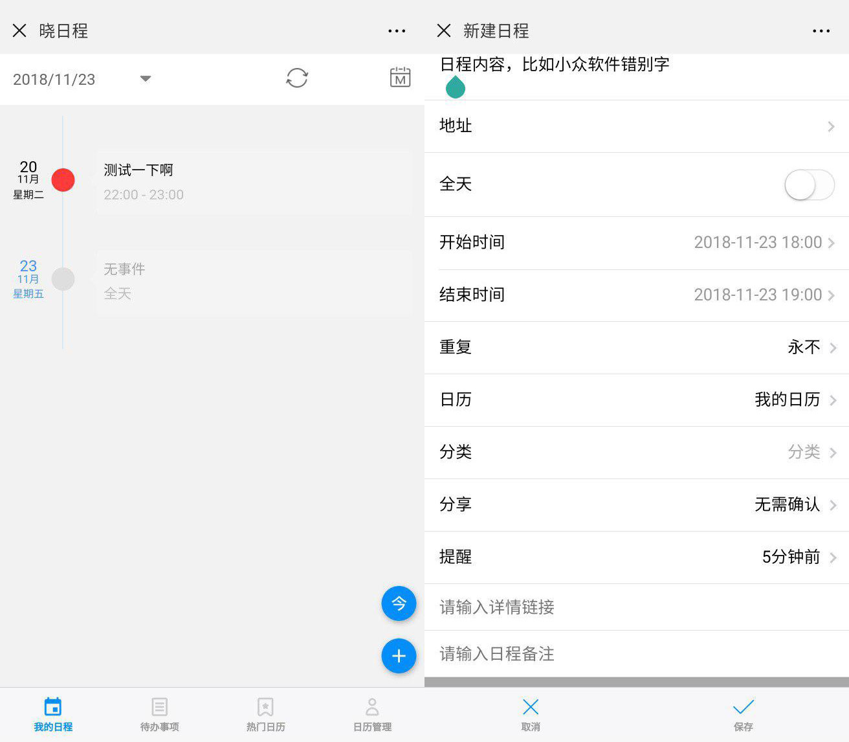This screenshot has height=742, width=849.
Task: Tap 保存 to save the schedule
Action: click(x=743, y=715)
